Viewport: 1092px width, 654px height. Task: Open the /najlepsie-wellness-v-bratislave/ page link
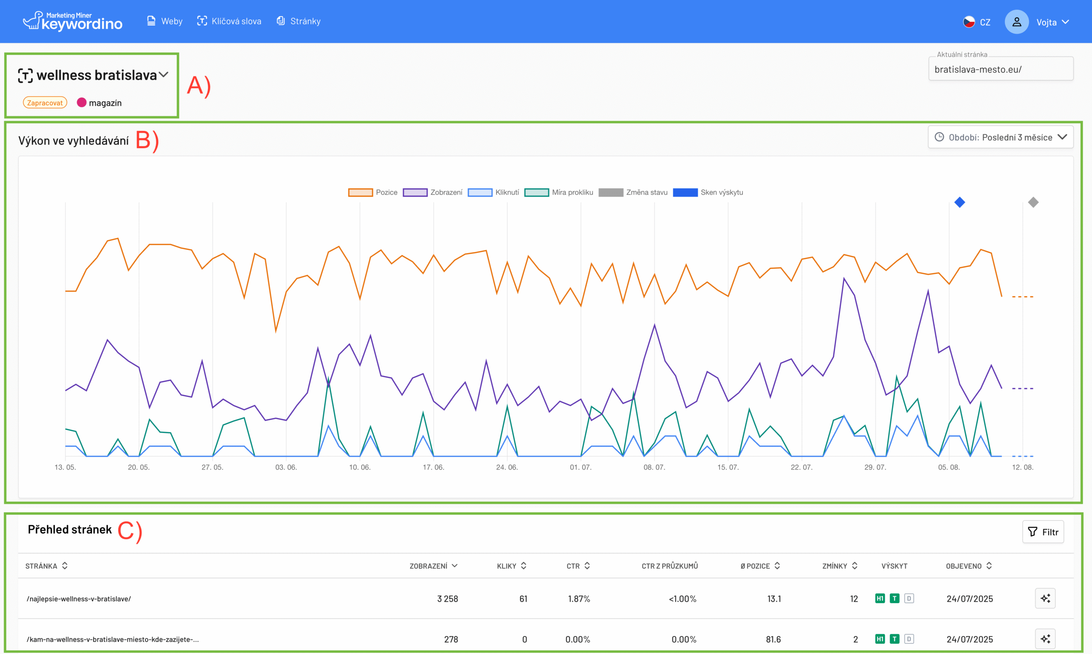[79, 599]
